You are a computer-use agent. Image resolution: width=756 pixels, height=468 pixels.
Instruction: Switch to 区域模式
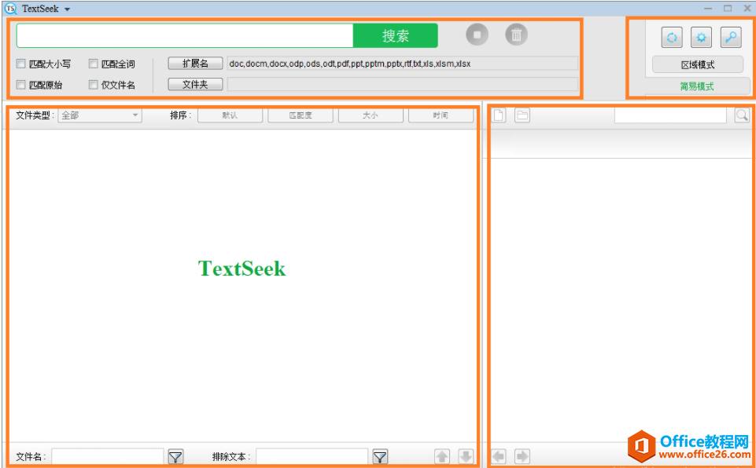pos(697,64)
